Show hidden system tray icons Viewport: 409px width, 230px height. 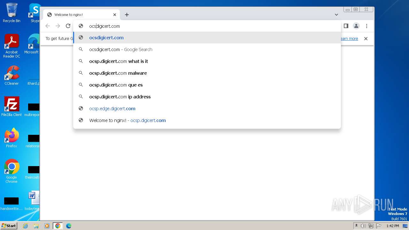[x=356, y=226]
